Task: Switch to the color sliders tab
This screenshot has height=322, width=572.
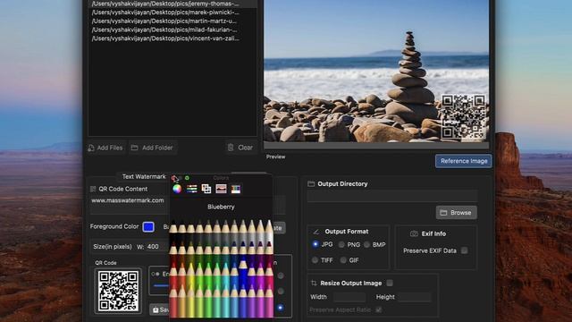Action: point(191,189)
